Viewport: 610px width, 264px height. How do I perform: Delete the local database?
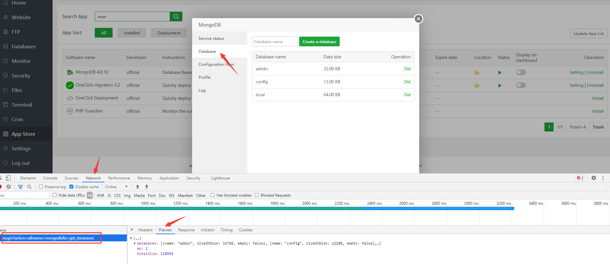click(x=408, y=95)
